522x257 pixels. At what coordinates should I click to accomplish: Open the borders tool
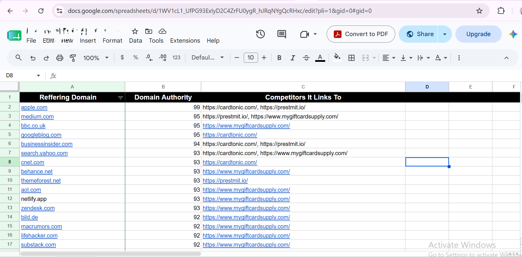pyautogui.click(x=352, y=58)
